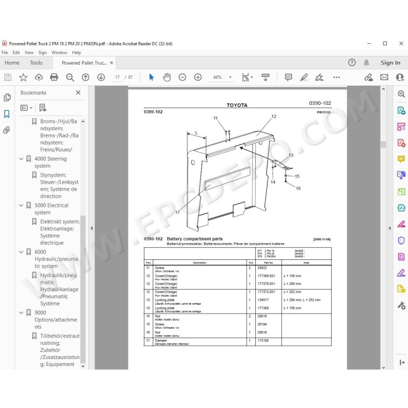This screenshot has width=408, height=408.
Task: Activate the hand pan tool
Action: (167, 78)
